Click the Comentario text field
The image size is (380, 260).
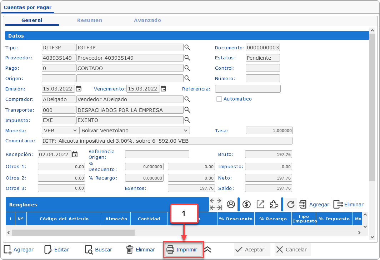point(167,141)
